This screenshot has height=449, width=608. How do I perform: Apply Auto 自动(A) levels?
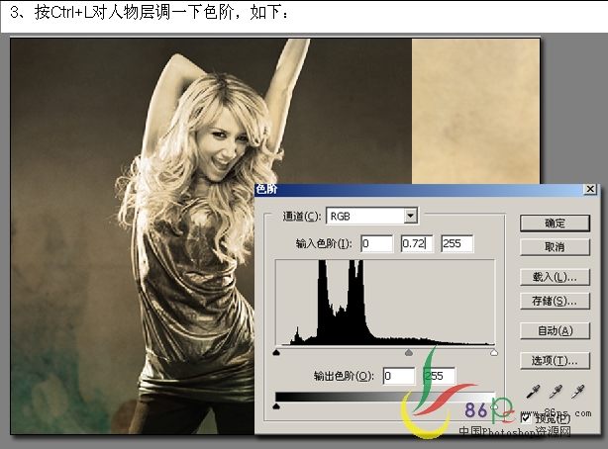pyautogui.click(x=555, y=330)
